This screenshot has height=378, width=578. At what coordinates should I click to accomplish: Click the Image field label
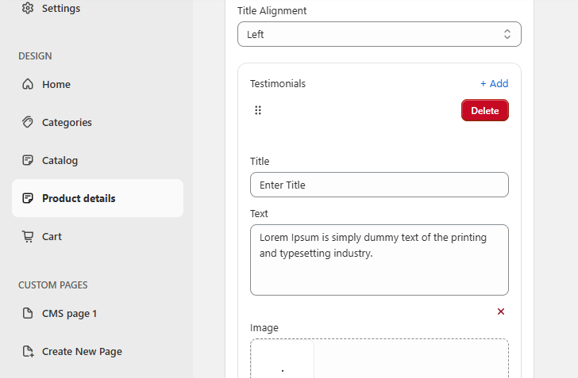tap(264, 327)
